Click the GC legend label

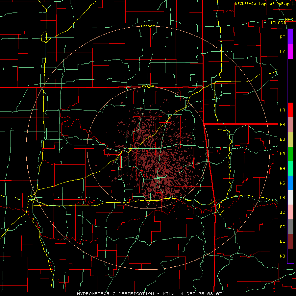[282, 227]
